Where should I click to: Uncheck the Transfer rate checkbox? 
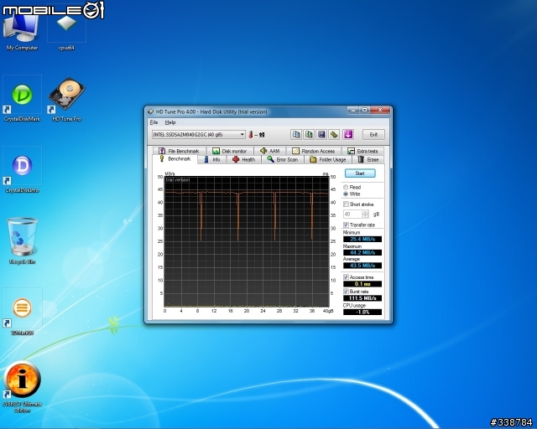pyautogui.click(x=346, y=225)
